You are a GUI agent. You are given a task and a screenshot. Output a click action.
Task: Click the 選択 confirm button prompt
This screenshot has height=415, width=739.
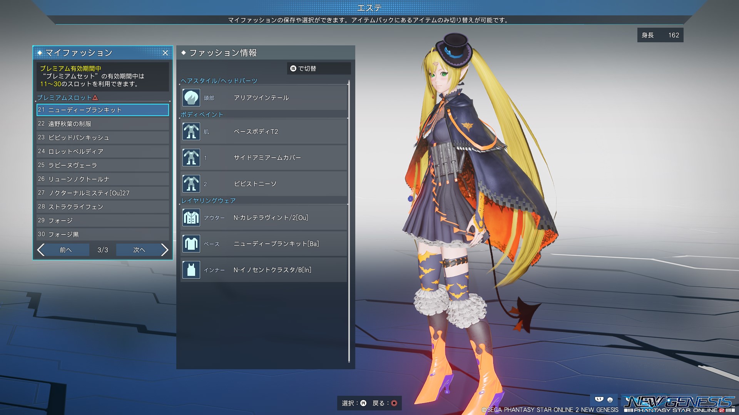pyautogui.click(x=354, y=403)
